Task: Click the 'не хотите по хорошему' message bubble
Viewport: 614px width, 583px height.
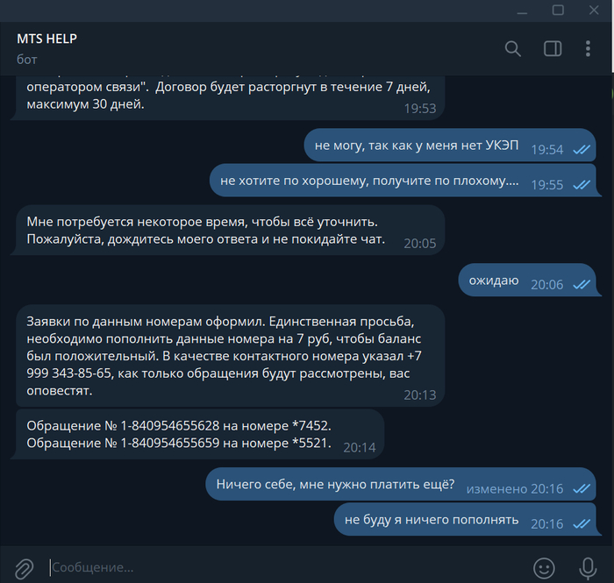Action: [x=368, y=181]
